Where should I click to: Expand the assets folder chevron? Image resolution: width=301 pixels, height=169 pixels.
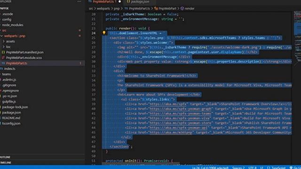(4, 41)
